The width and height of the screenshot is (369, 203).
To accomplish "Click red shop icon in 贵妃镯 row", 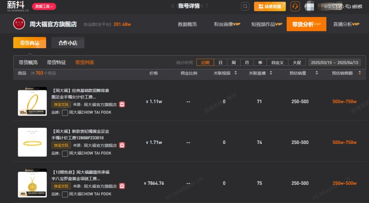I will coord(122,145).
